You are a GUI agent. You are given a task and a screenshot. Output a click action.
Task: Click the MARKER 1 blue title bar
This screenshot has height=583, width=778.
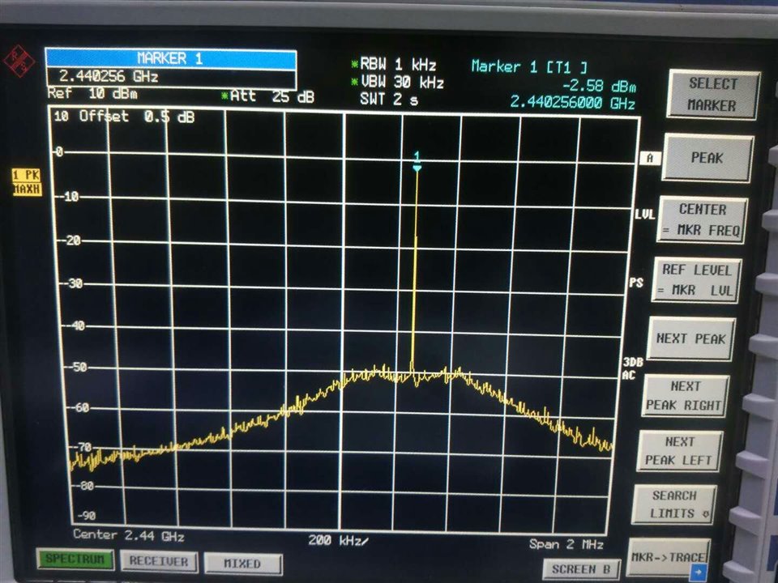coord(171,58)
